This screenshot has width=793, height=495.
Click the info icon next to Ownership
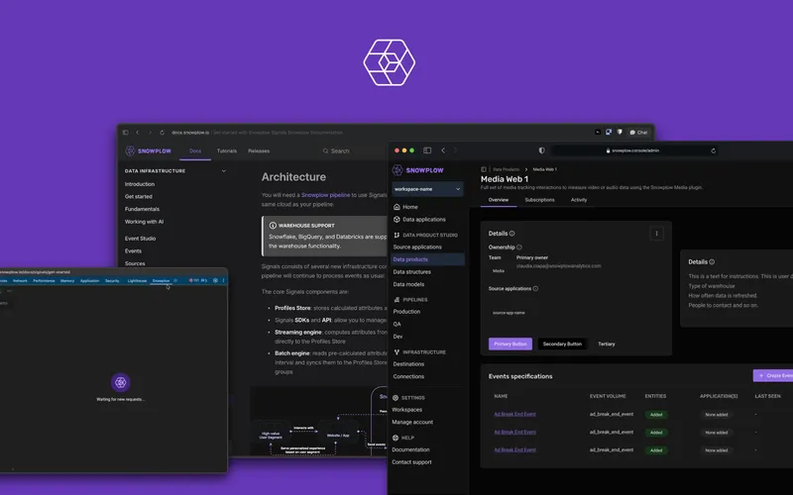[x=518, y=247]
